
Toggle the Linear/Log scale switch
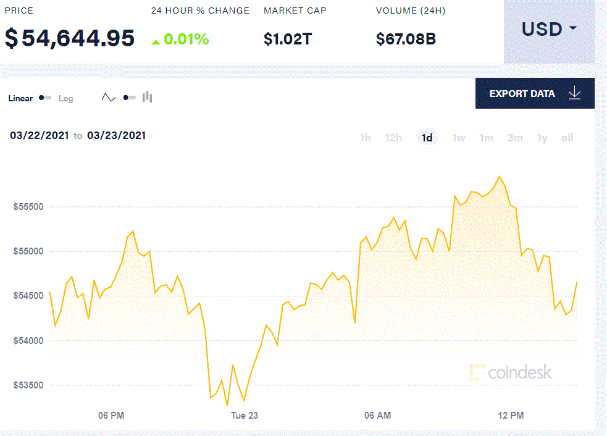point(45,98)
